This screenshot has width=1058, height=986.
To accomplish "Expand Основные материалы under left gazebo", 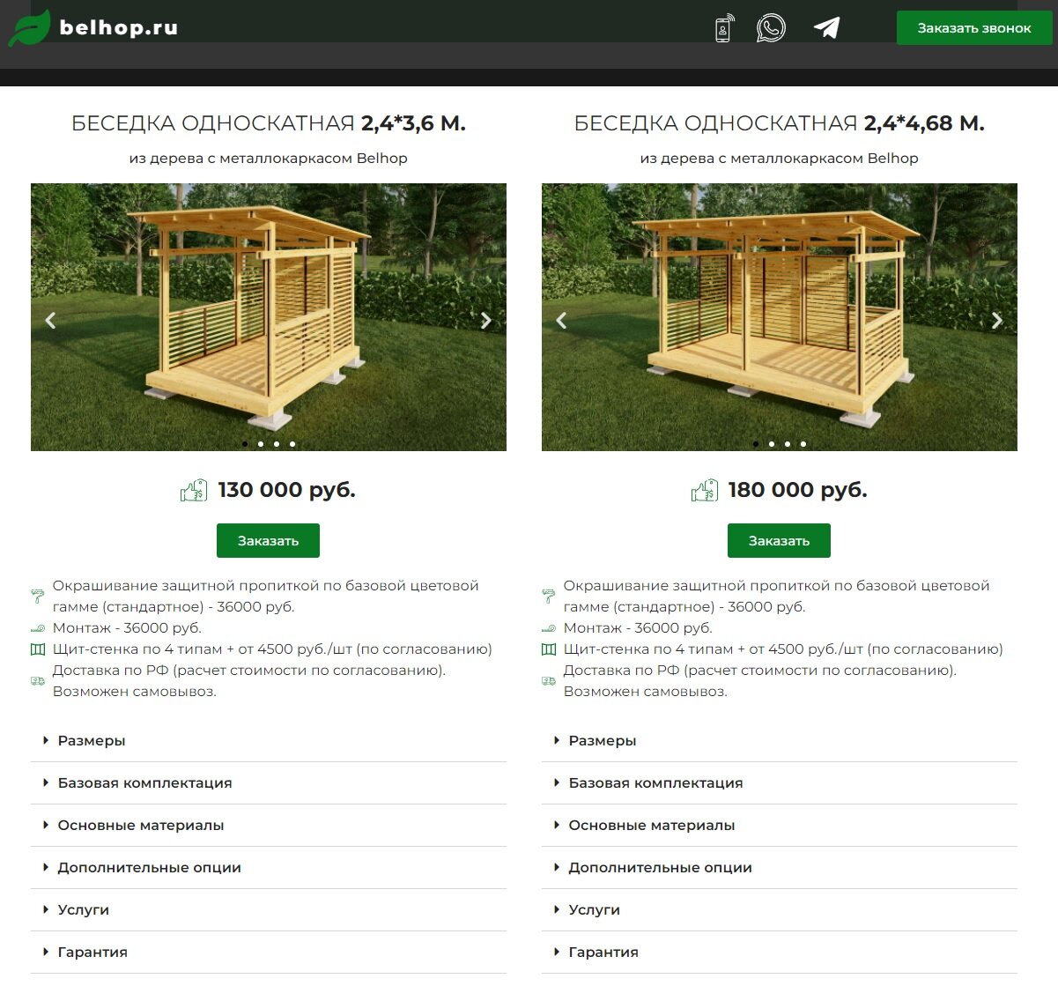I will pyautogui.click(x=269, y=826).
